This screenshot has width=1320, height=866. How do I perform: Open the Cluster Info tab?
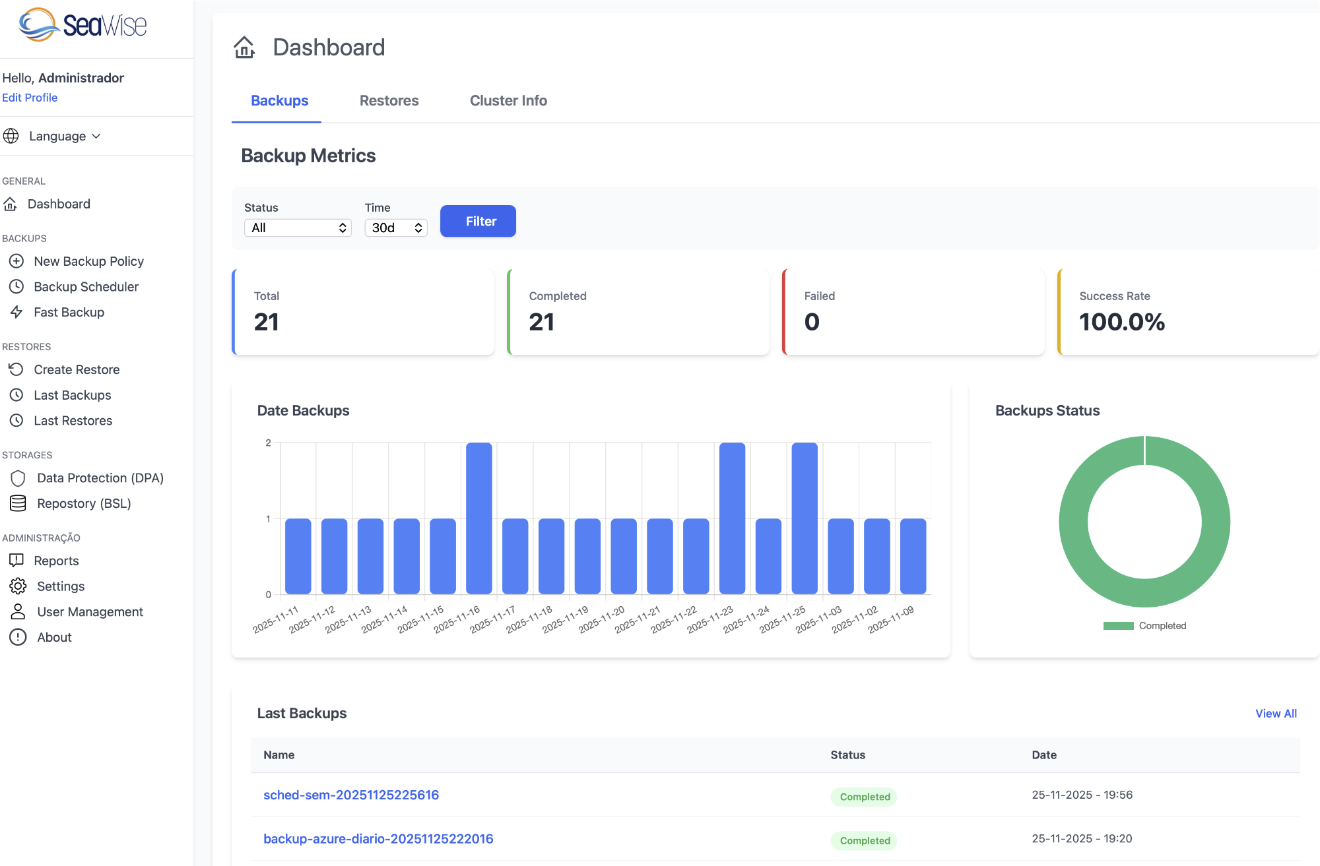point(508,100)
